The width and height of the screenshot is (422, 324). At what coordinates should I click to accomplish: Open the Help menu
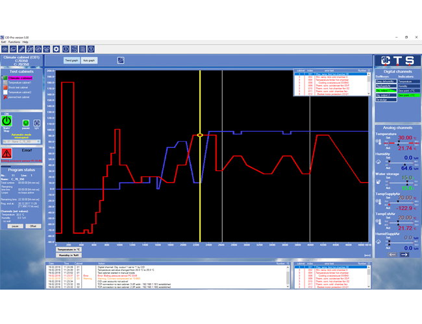25,41
